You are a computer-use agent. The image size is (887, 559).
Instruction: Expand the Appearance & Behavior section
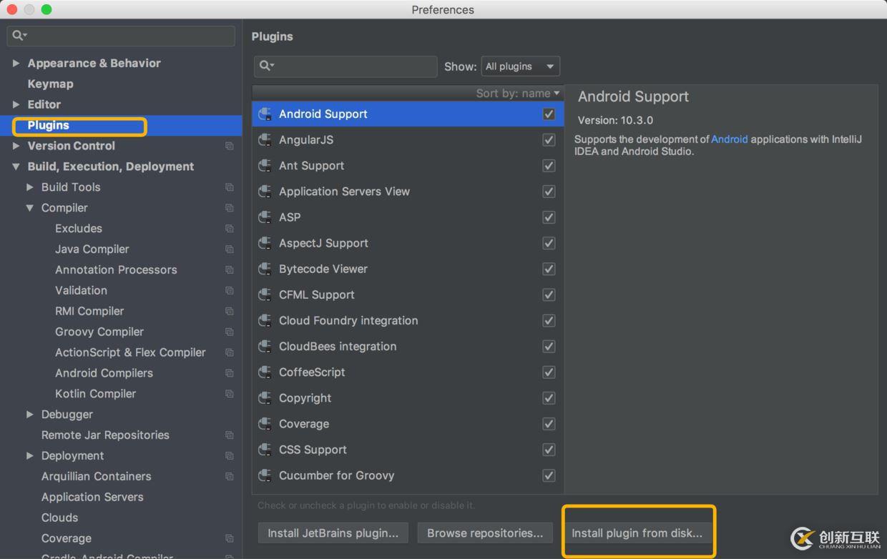16,63
